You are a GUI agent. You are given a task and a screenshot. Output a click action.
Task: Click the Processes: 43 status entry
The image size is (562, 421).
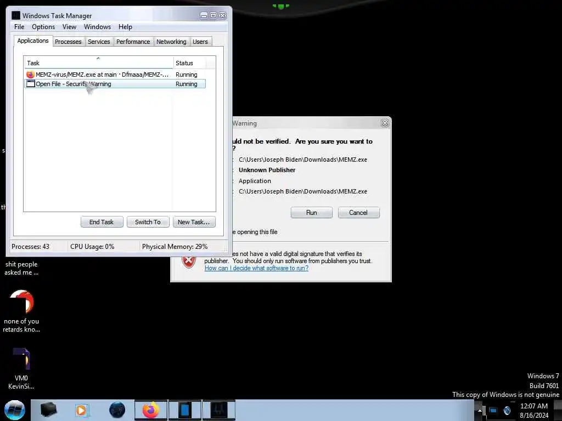click(x=31, y=247)
